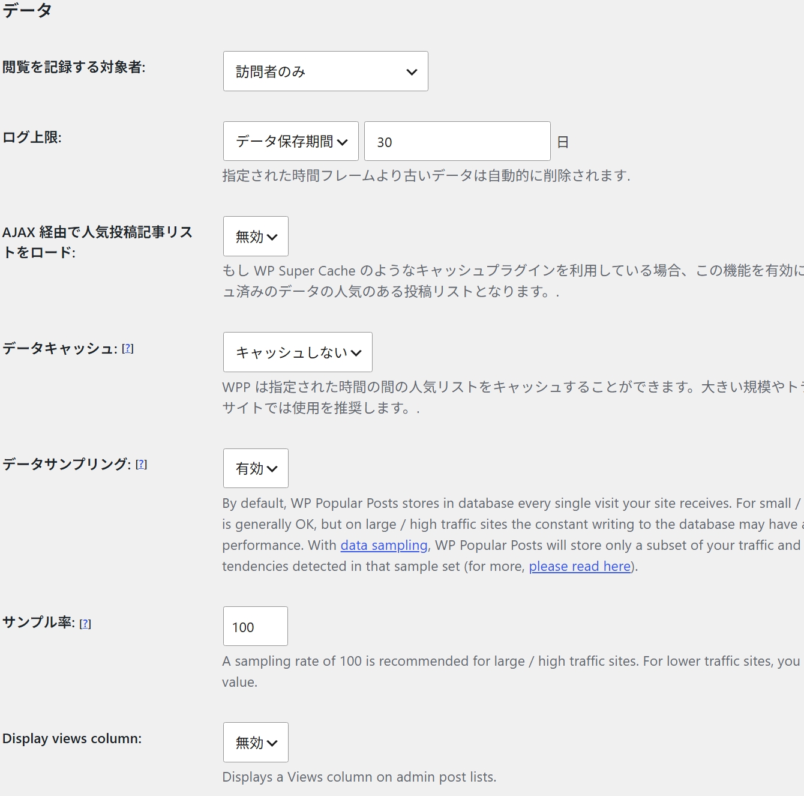
Task: Open the help [?] next to サンプル率
Action: [85, 624]
